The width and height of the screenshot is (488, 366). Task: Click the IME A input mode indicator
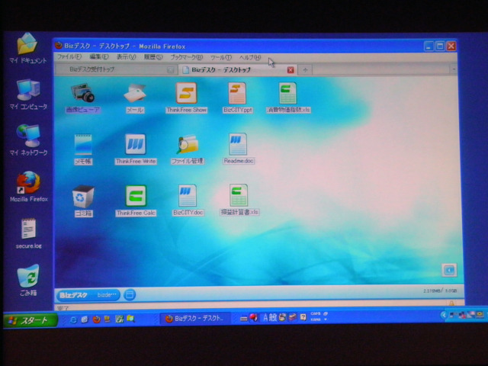click(265, 317)
